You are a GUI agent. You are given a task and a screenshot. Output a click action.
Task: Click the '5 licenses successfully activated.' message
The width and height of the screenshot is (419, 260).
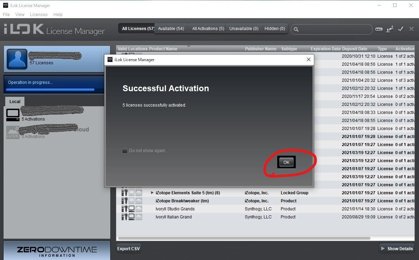154,105
